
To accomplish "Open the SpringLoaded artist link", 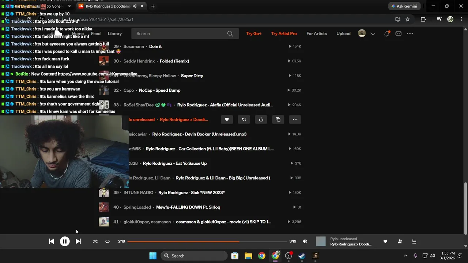I will tap(137, 207).
